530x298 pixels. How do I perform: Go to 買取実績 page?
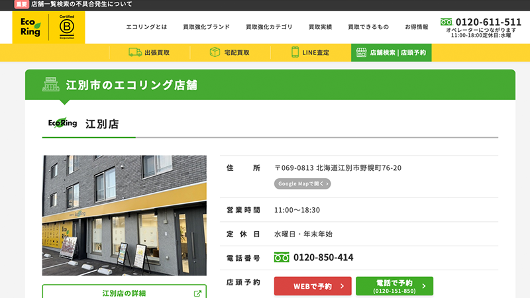point(320,28)
